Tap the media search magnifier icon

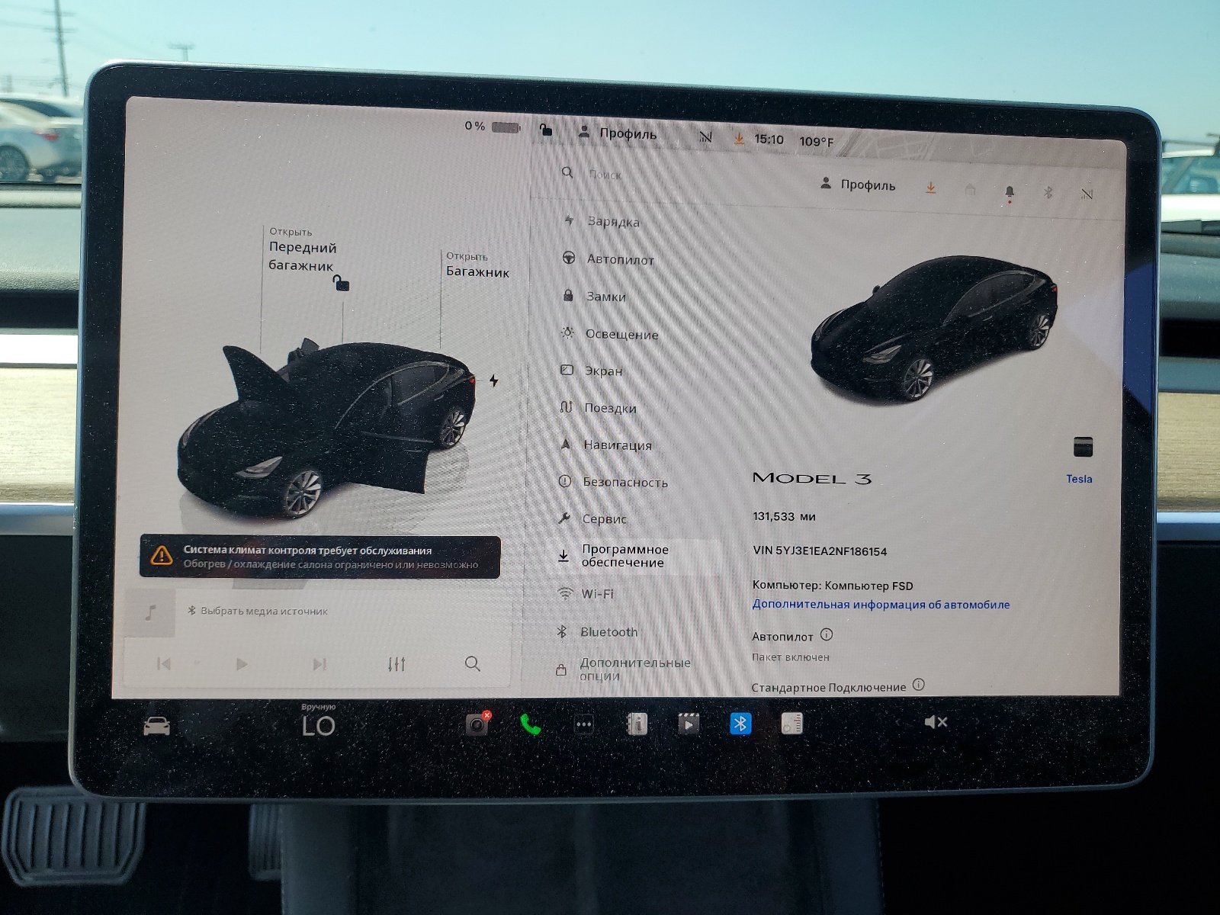[473, 663]
